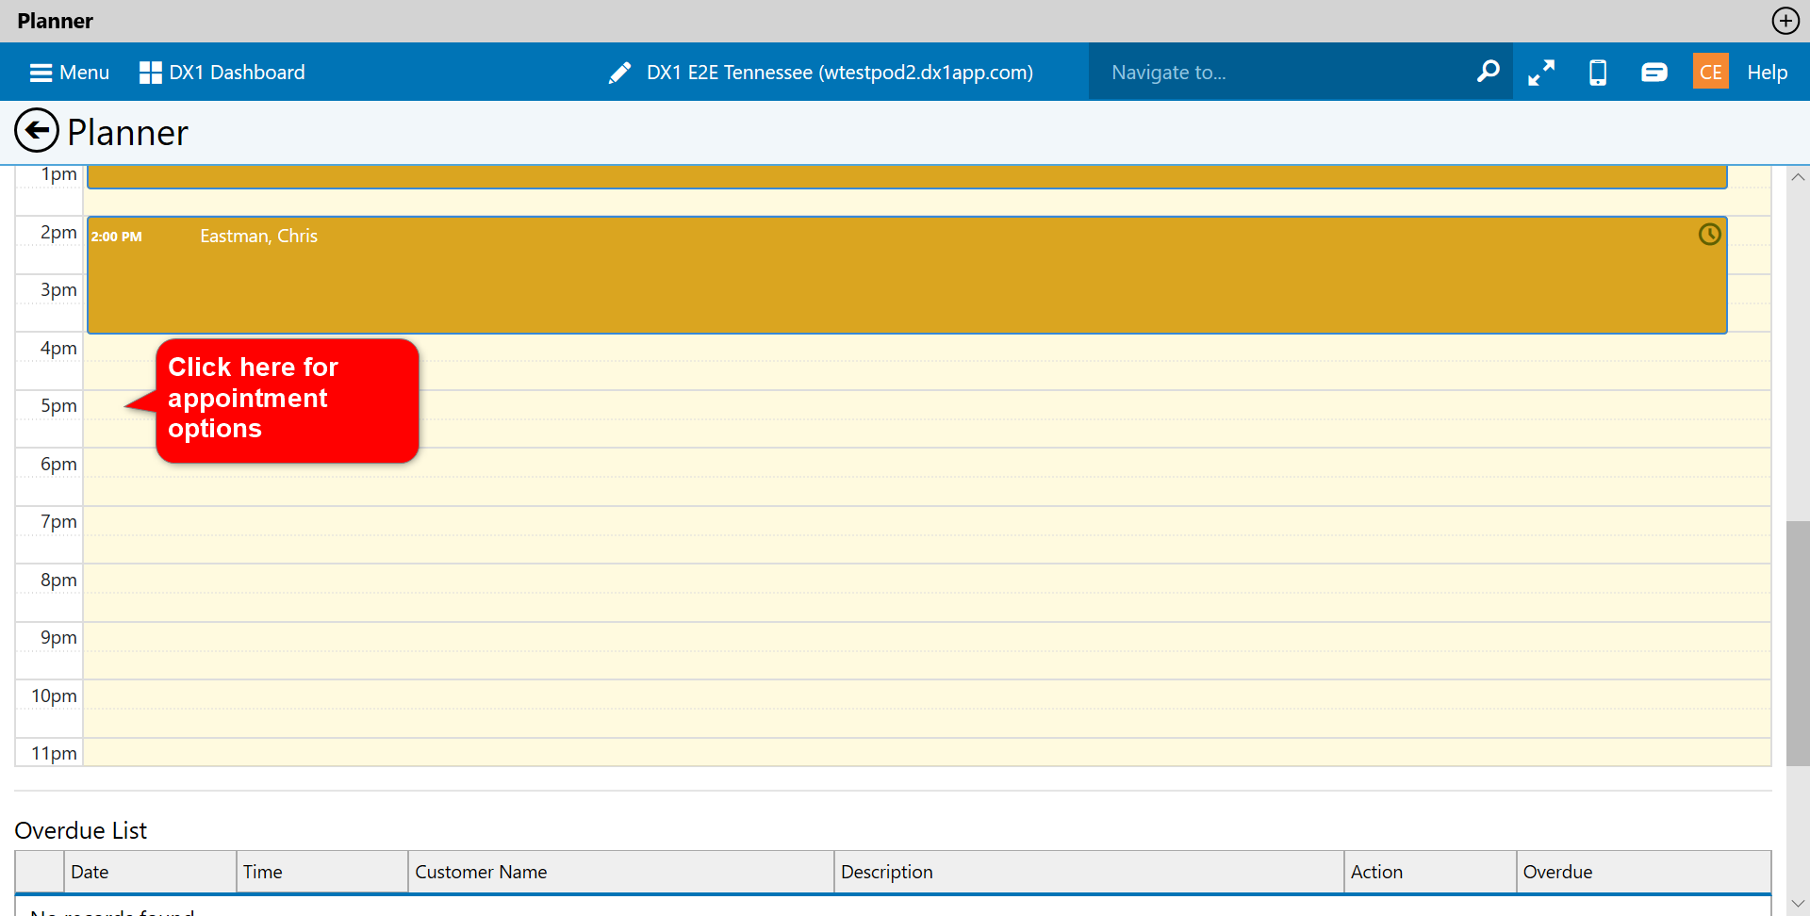Open the messages chat icon
This screenshot has height=916, width=1810.
pos(1654,73)
